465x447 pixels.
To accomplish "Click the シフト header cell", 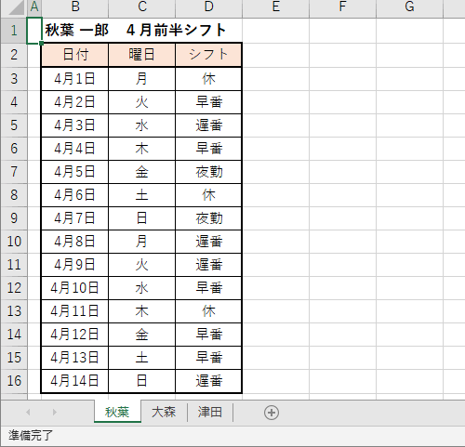I will pyautogui.click(x=208, y=55).
